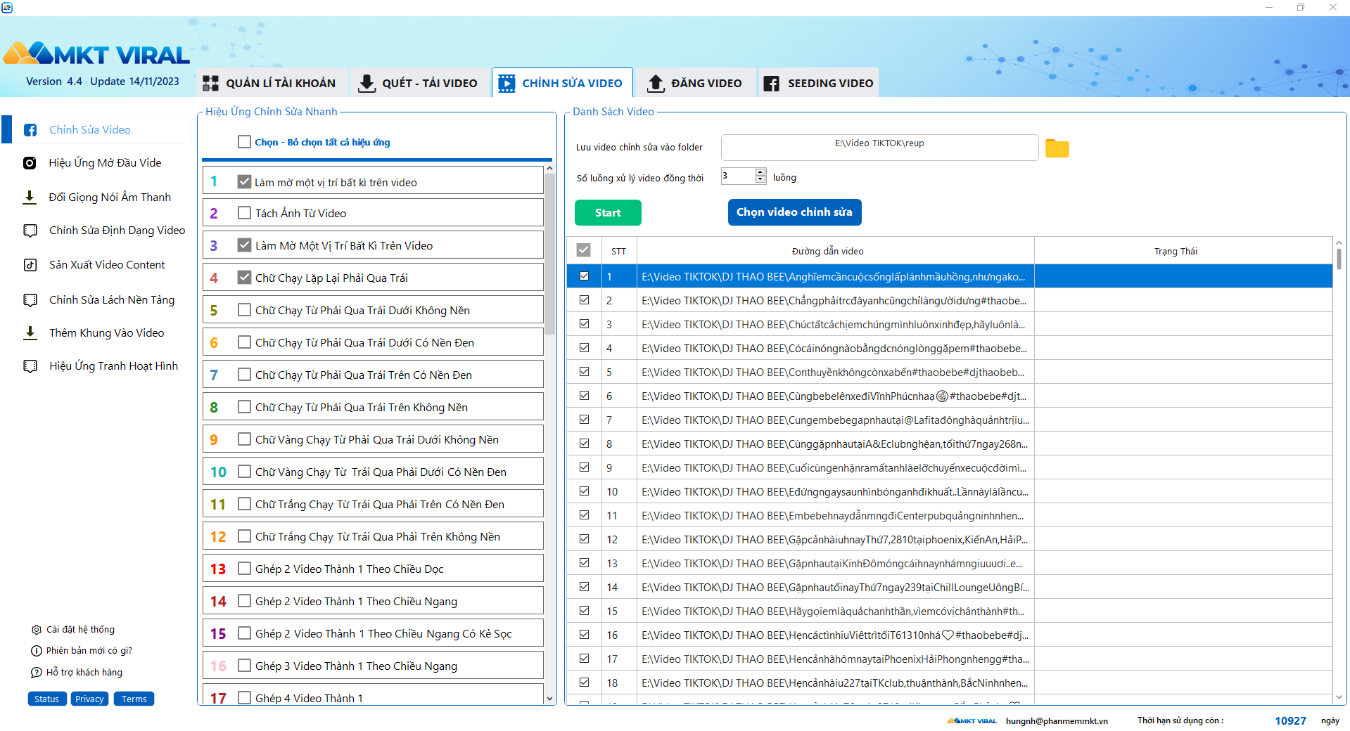
Task: Select video row 4 path starting Cócáinóngnào
Action: [x=834, y=349]
